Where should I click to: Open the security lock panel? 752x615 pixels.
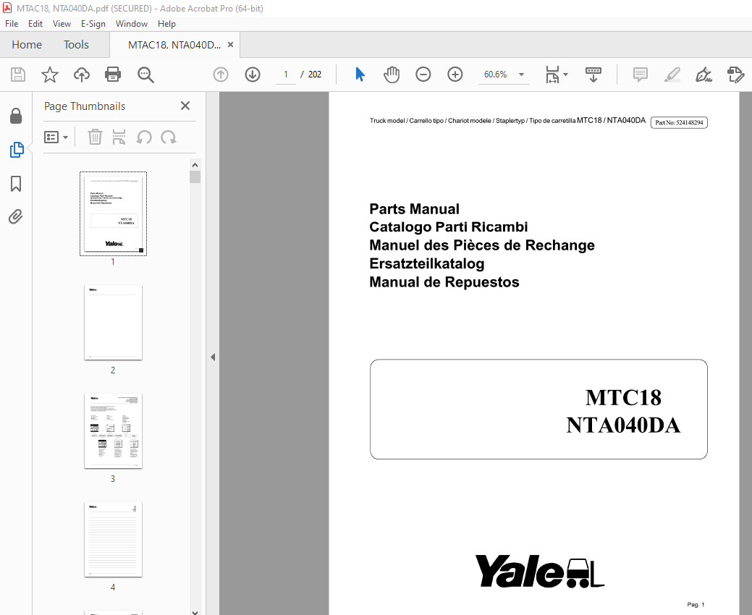[16, 116]
